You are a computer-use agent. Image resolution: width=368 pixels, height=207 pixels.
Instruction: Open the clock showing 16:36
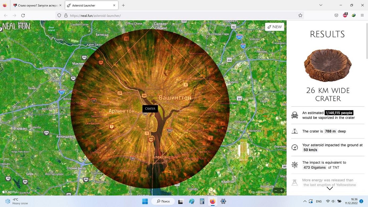pos(351,201)
